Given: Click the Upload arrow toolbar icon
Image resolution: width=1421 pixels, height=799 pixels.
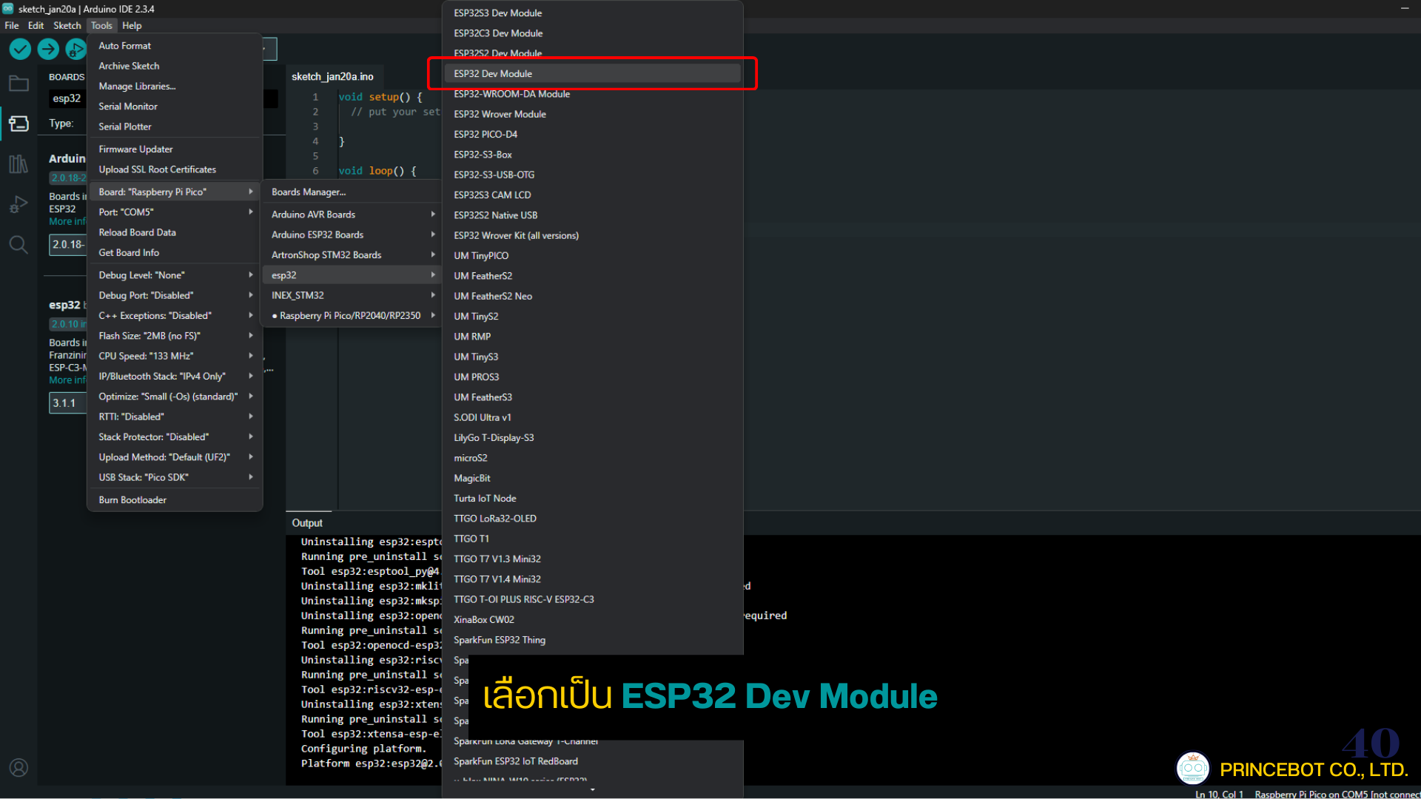Looking at the screenshot, I should [47, 49].
